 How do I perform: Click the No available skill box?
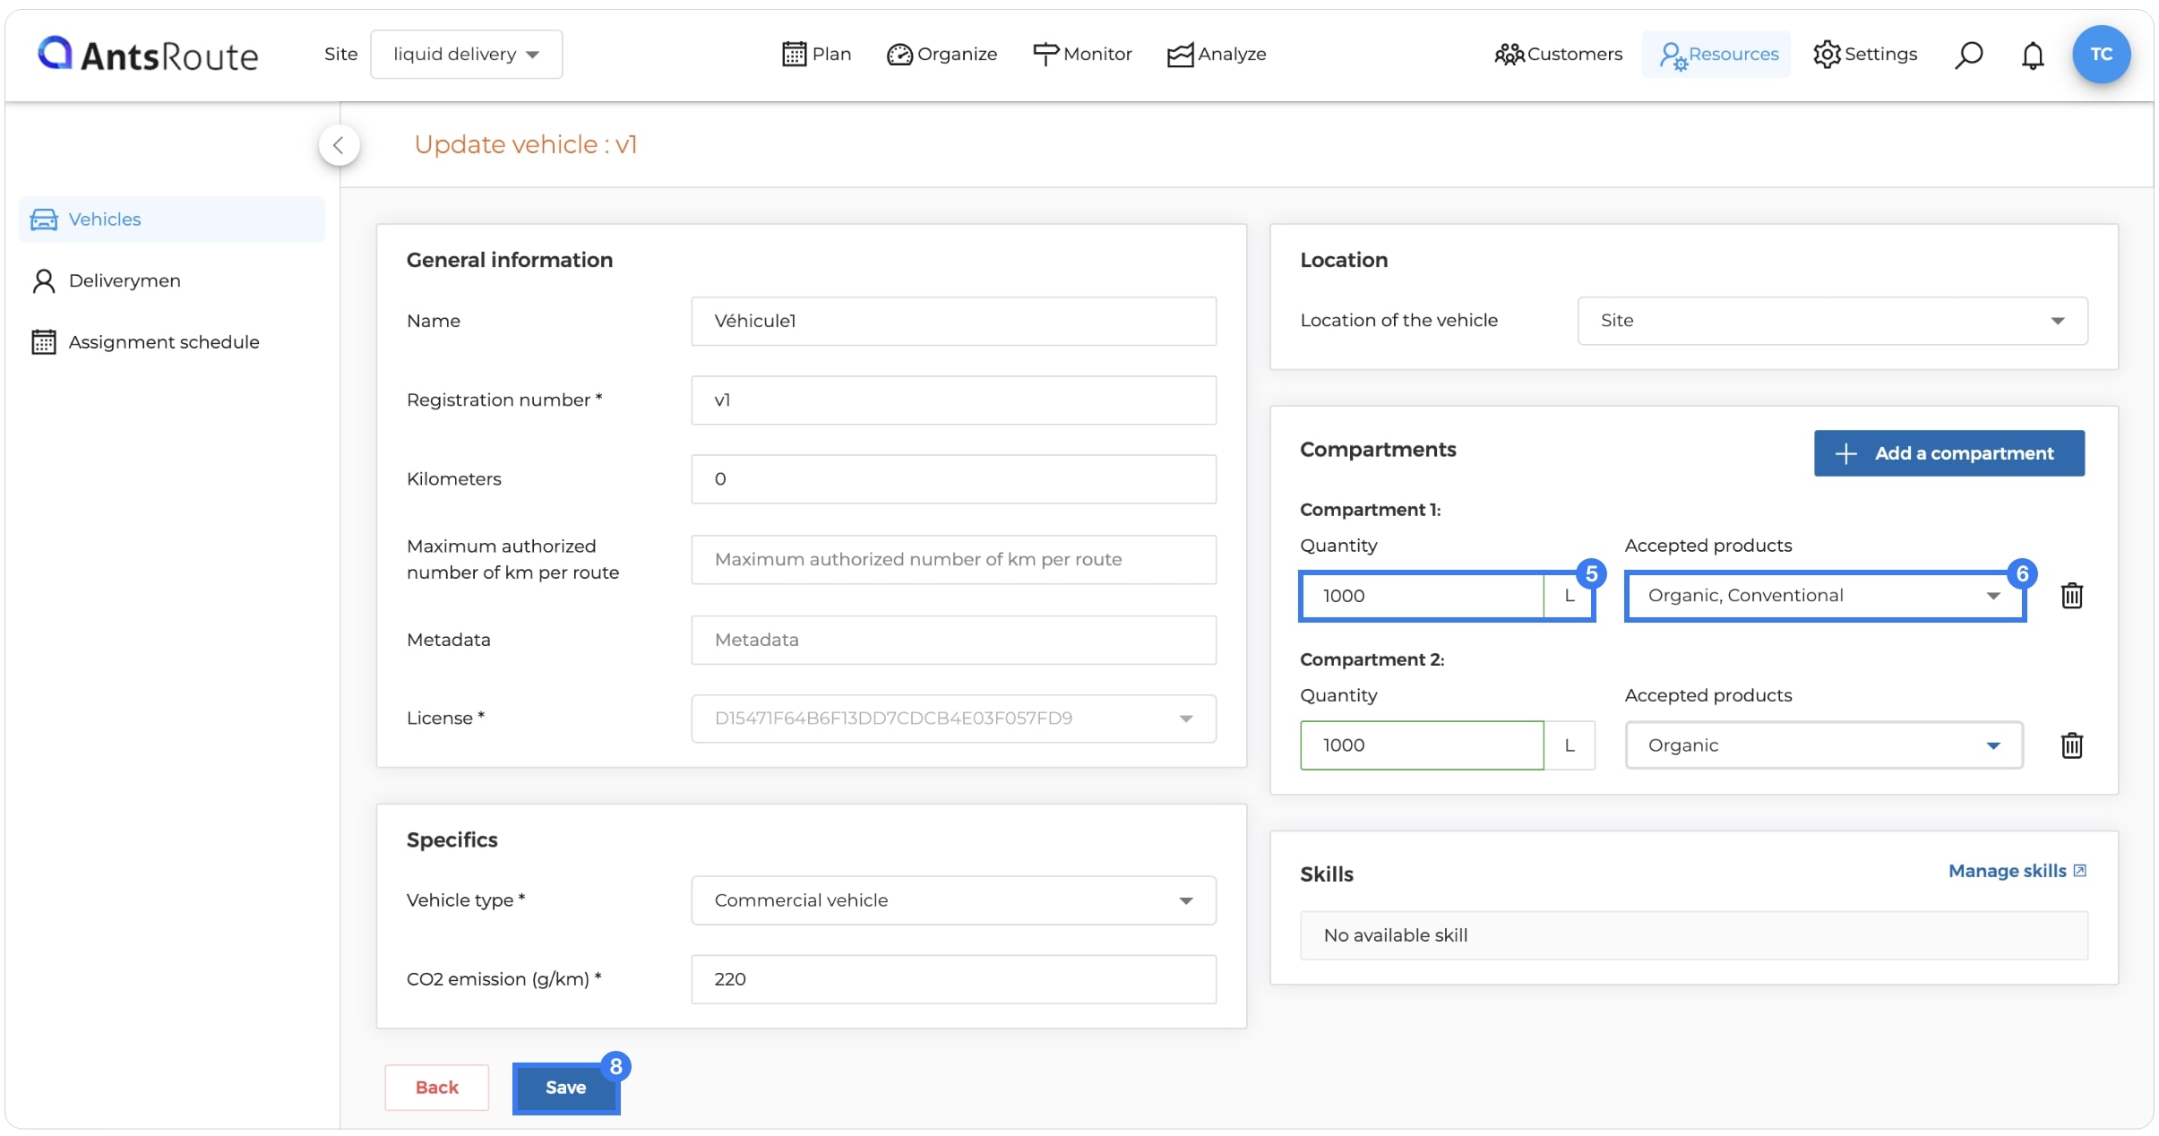pyautogui.click(x=1693, y=935)
